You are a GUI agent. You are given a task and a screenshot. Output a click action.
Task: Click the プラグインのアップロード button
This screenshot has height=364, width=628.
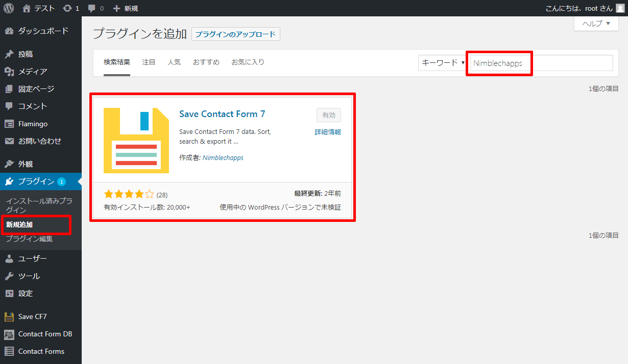click(x=235, y=34)
